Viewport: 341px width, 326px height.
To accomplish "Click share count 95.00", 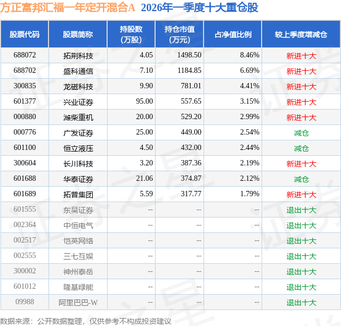I will [x=144, y=102].
